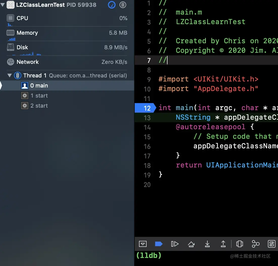Click the @autoreleasepool keyword
This screenshot has height=266, width=278.
(210, 127)
